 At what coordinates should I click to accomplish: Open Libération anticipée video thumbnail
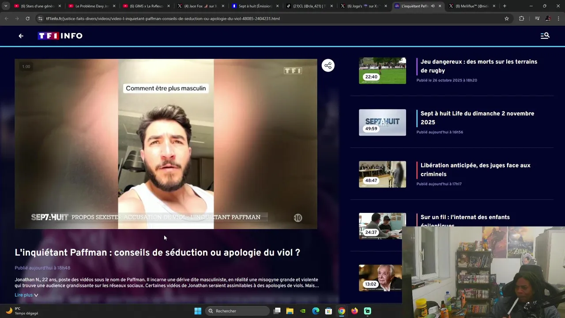382,174
